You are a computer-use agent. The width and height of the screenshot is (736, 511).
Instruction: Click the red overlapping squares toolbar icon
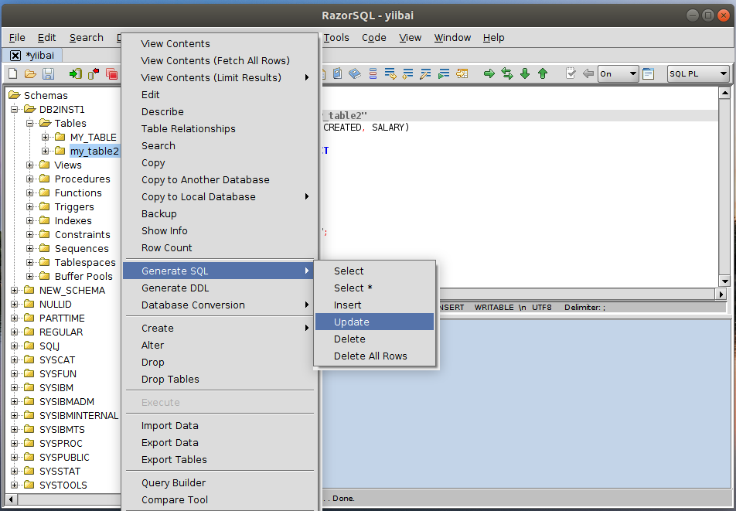[x=111, y=73]
